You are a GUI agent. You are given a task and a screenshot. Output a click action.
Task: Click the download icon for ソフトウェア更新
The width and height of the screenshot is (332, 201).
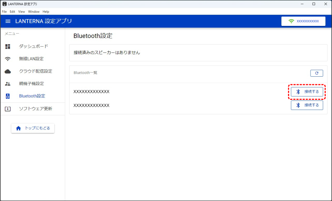(8, 109)
